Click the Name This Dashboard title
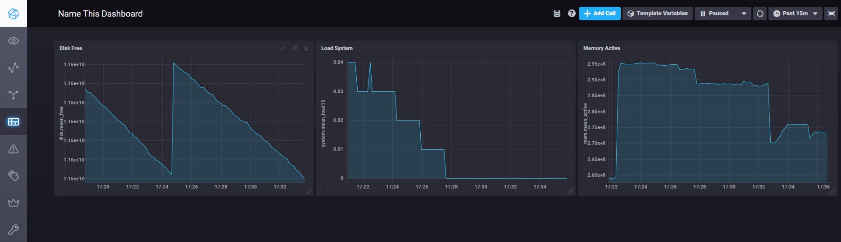The width and height of the screenshot is (841, 242). (100, 14)
